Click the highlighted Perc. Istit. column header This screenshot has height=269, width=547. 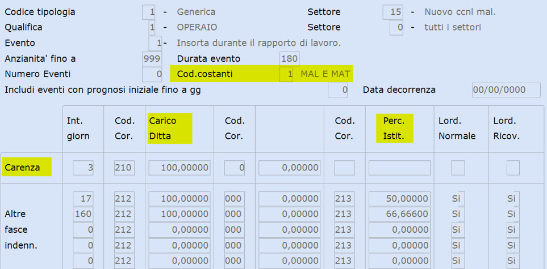point(395,128)
